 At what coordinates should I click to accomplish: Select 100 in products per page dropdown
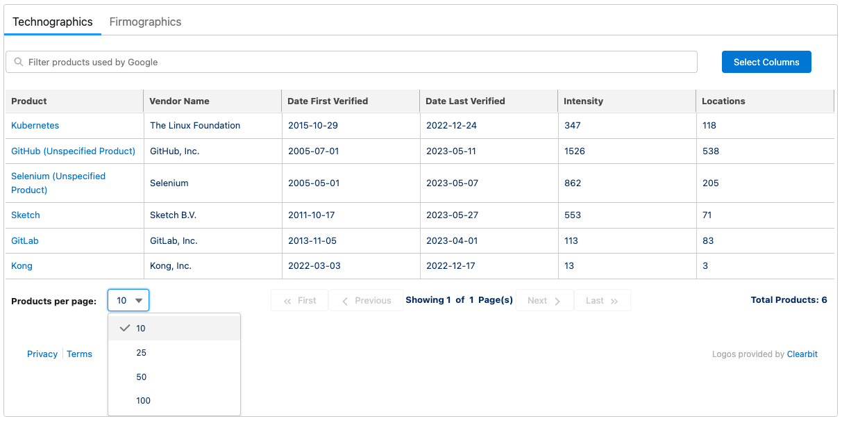click(x=143, y=400)
